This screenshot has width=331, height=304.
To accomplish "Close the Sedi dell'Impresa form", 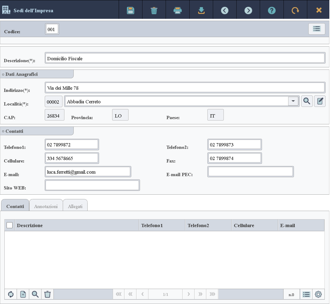I will coord(319,10).
